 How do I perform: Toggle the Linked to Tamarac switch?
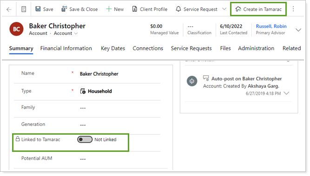[85, 139]
